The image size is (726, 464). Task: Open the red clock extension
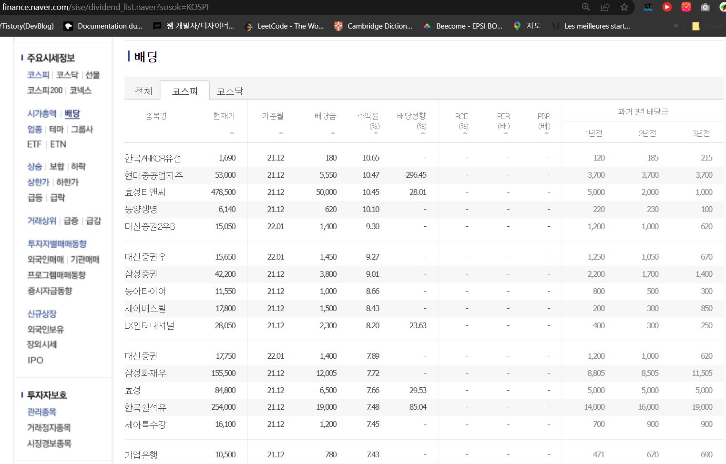(x=686, y=7)
